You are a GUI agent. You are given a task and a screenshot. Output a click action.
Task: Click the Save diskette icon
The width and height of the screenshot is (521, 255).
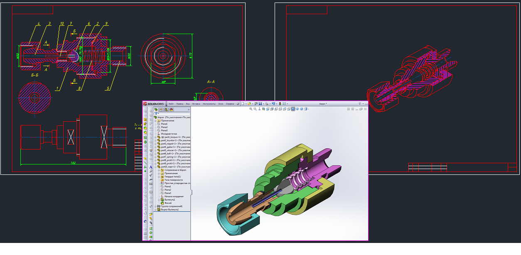click(260, 103)
